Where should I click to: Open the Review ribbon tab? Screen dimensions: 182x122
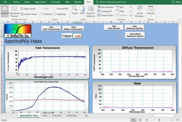78,2
